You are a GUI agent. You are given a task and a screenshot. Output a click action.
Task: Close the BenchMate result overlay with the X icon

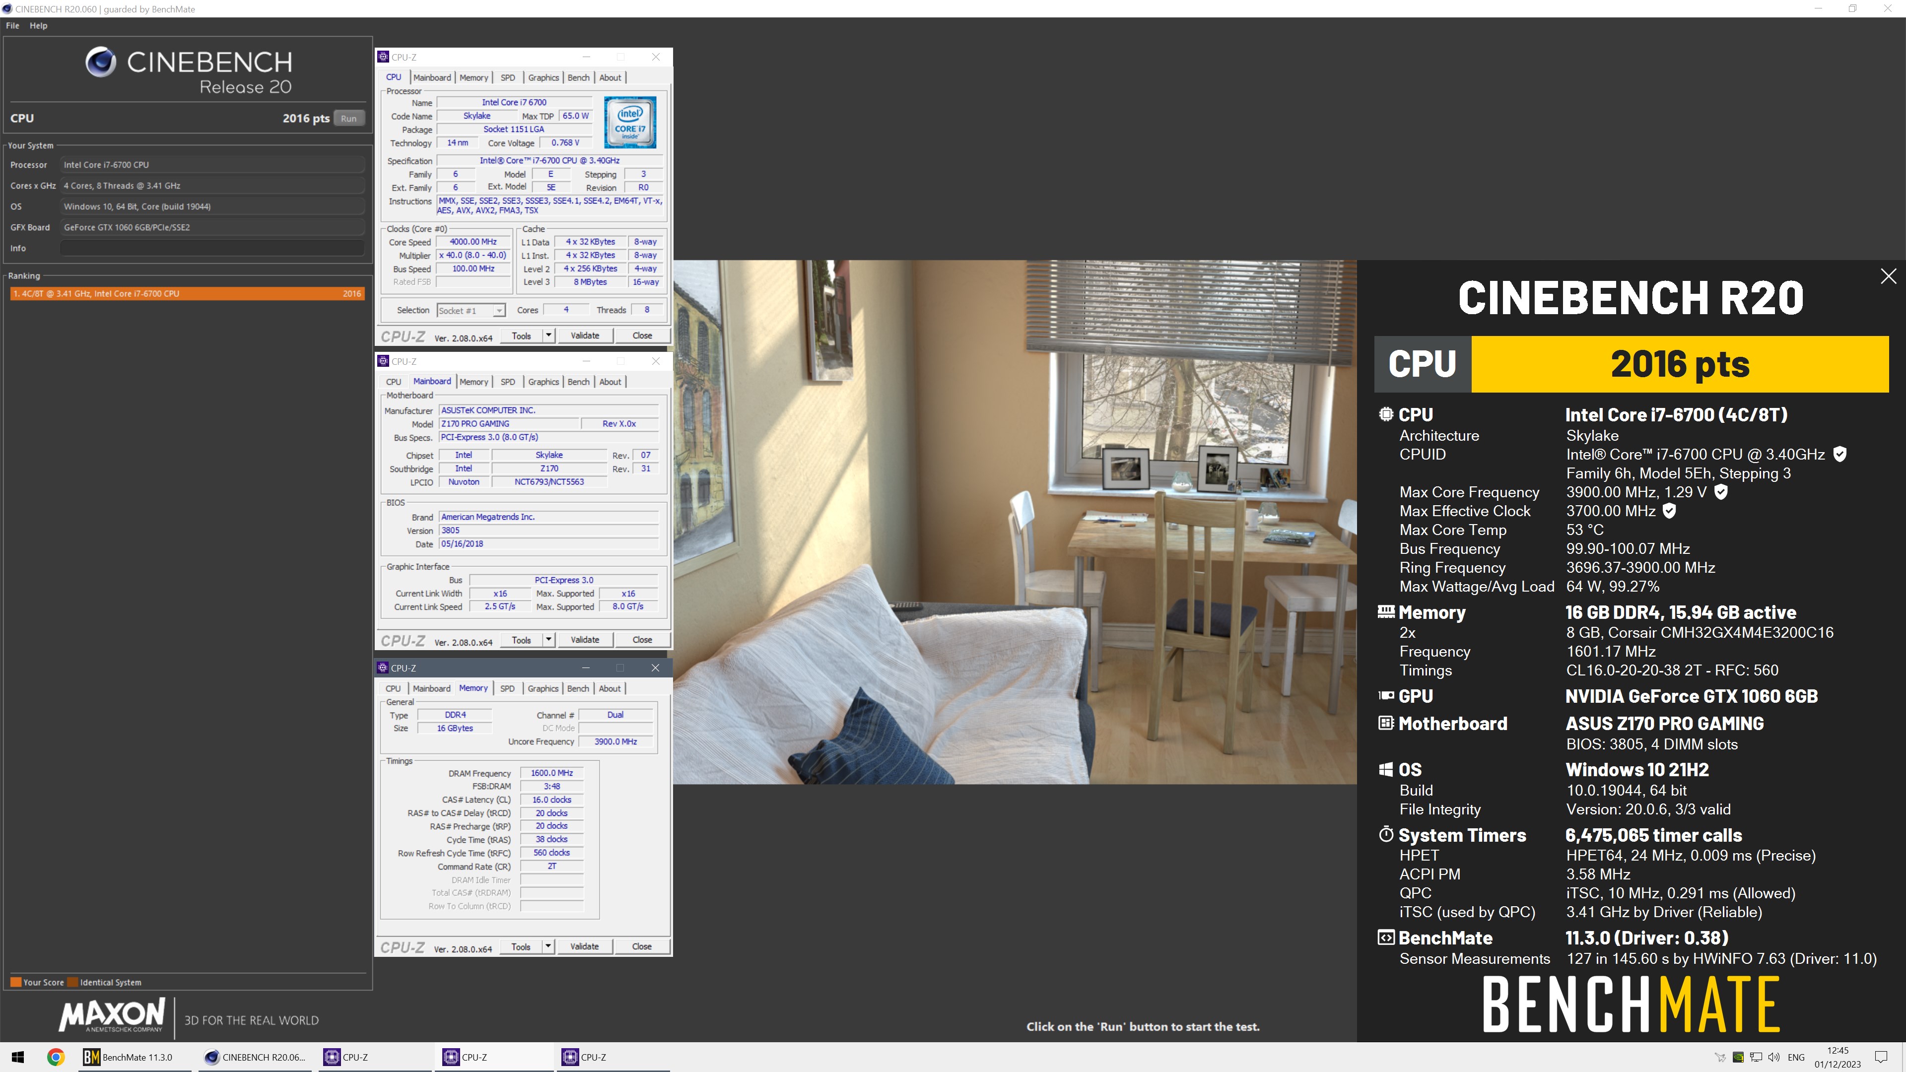pyautogui.click(x=1888, y=276)
